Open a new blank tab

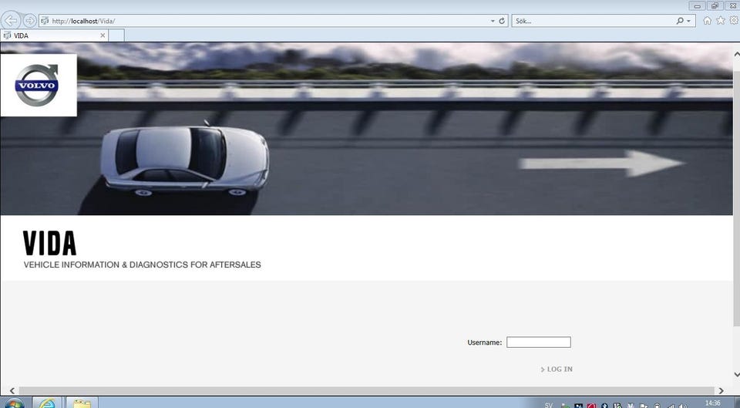pyautogui.click(x=116, y=35)
